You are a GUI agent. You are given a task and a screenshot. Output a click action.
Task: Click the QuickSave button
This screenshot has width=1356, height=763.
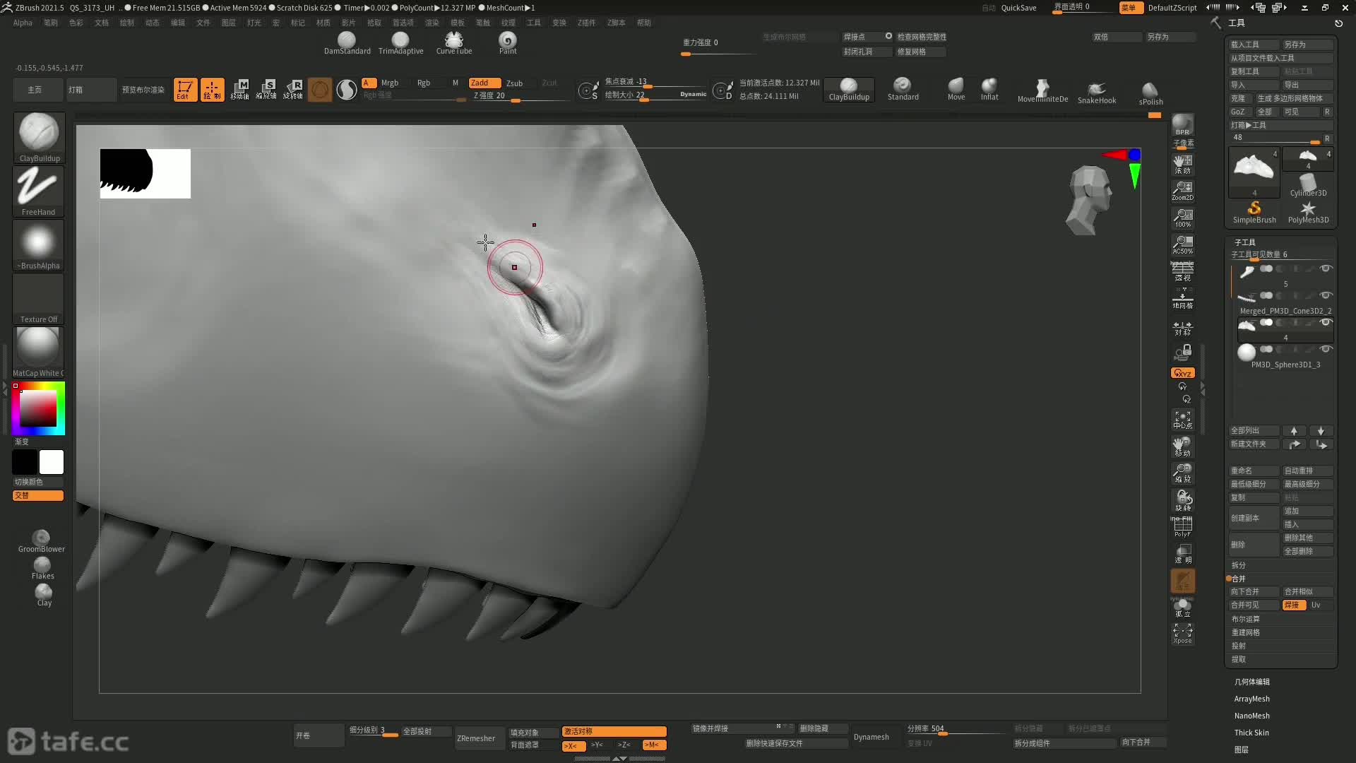coord(1018,8)
